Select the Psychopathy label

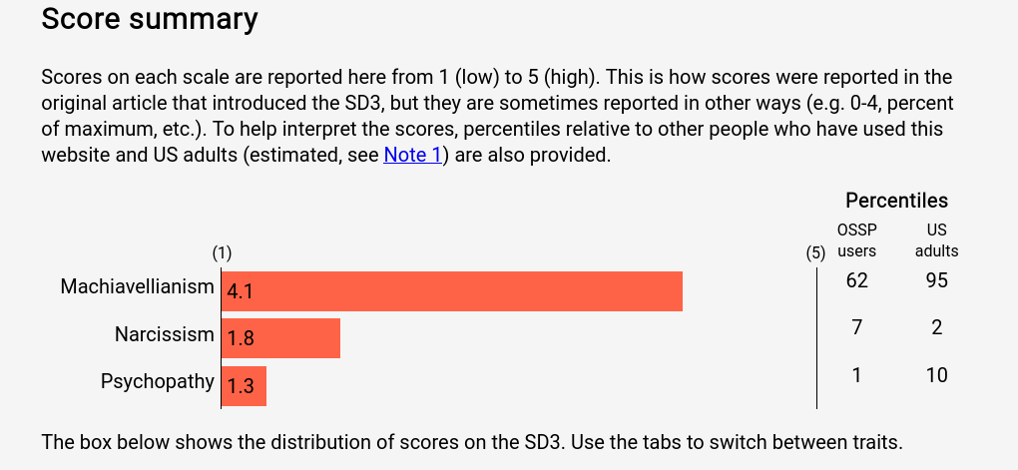157,382
